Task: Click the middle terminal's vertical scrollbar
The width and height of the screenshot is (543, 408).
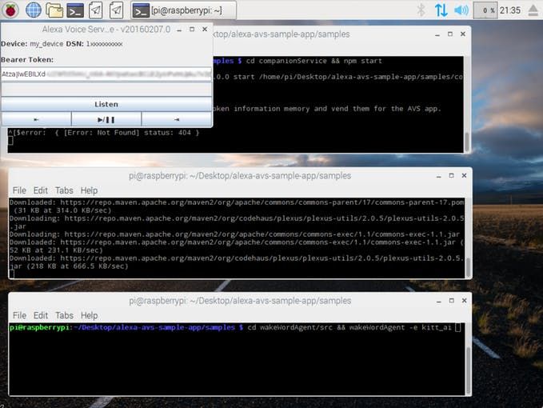Action: (x=468, y=238)
